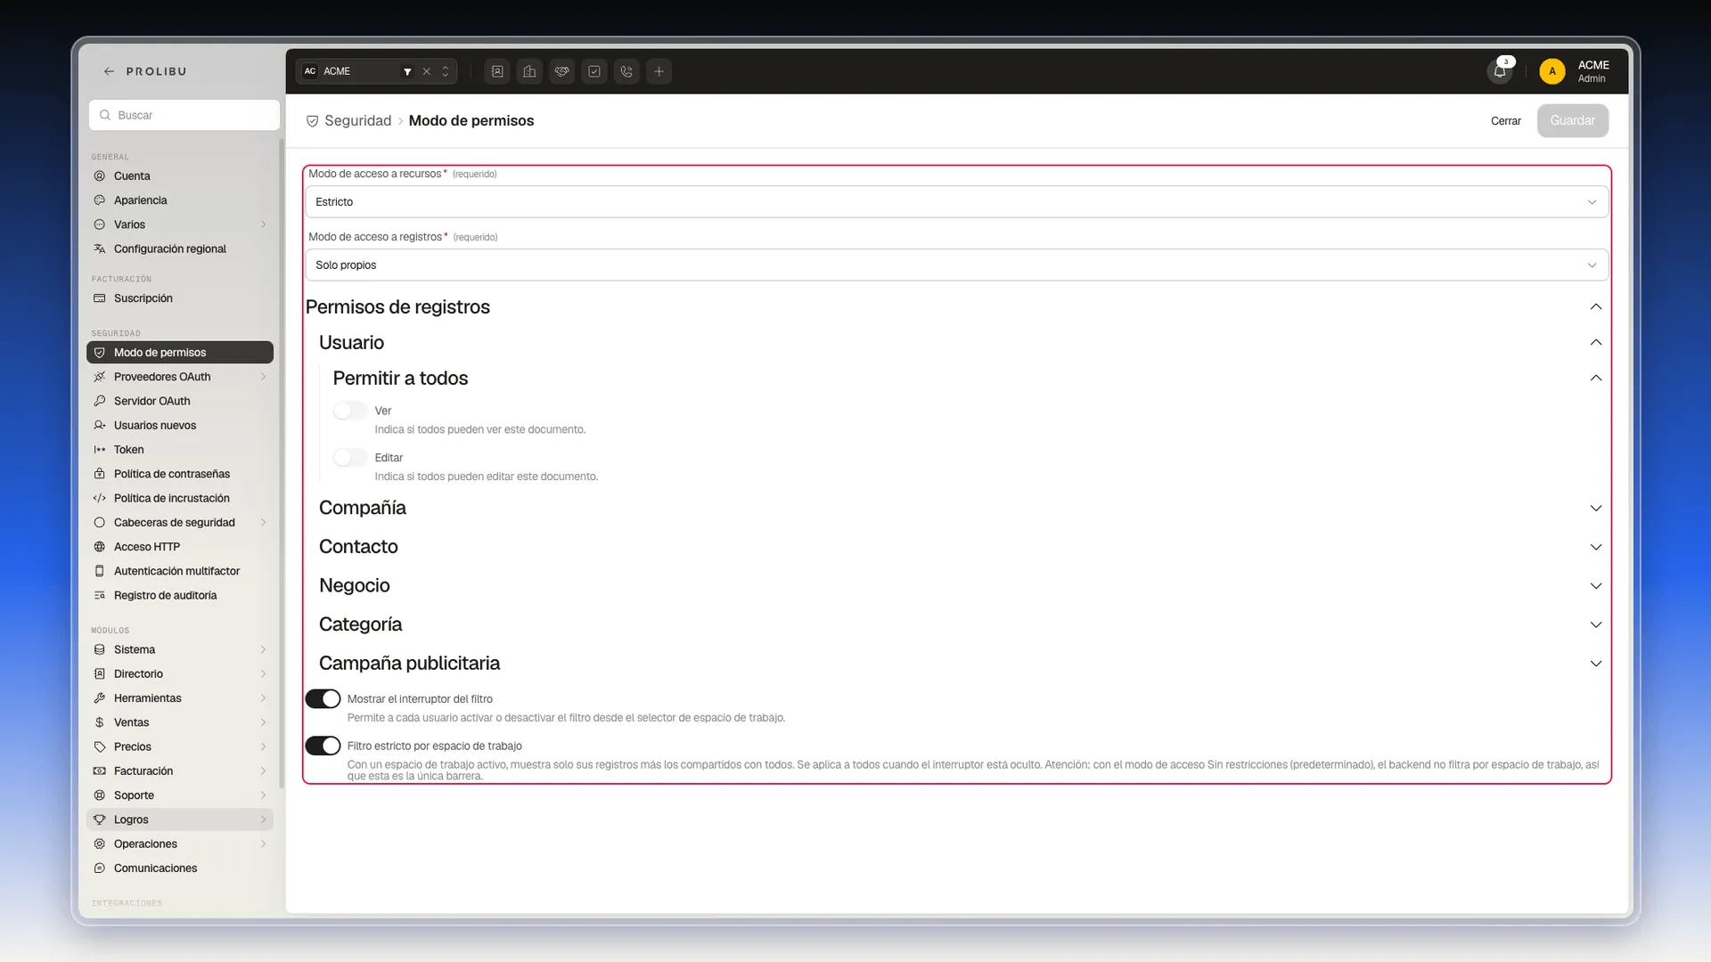Click the Buscar search field

click(184, 115)
